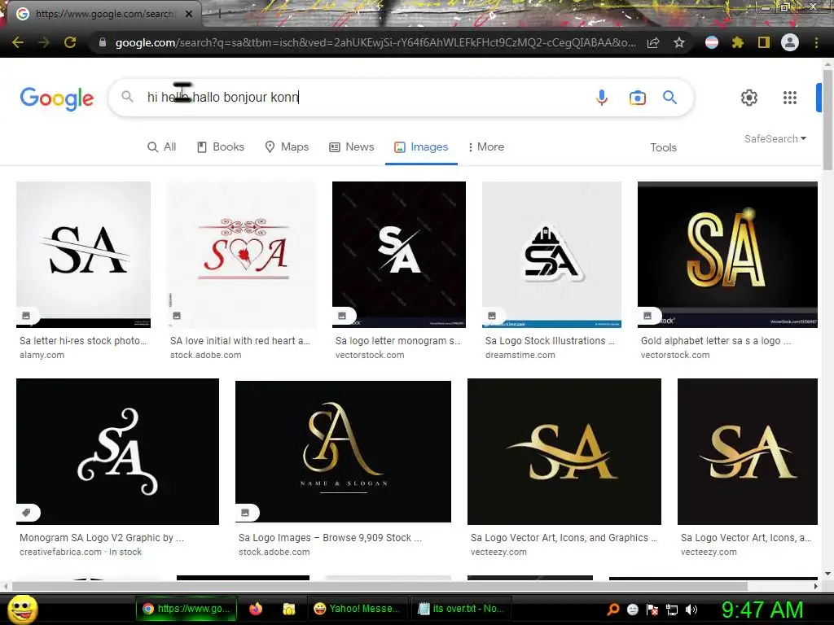Screen dimensions: 834x625
Task: Click 'Sa Logo Images – Browse 9,909 Stock' caption
Action: tap(330, 538)
